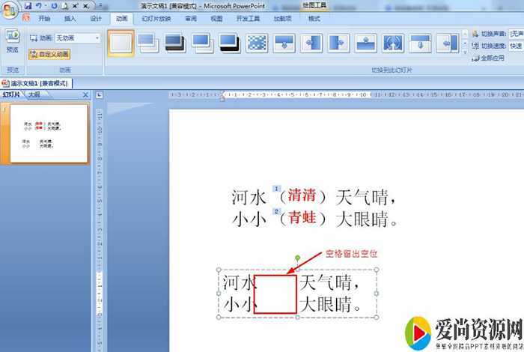Open the animation (动画) effect dropdown
The width and height of the screenshot is (524, 352).
tap(97, 37)
